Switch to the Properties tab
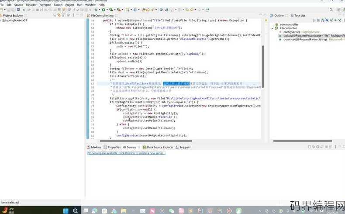The height and width of the screenshot is (214, 345). (x=112, y=147)
